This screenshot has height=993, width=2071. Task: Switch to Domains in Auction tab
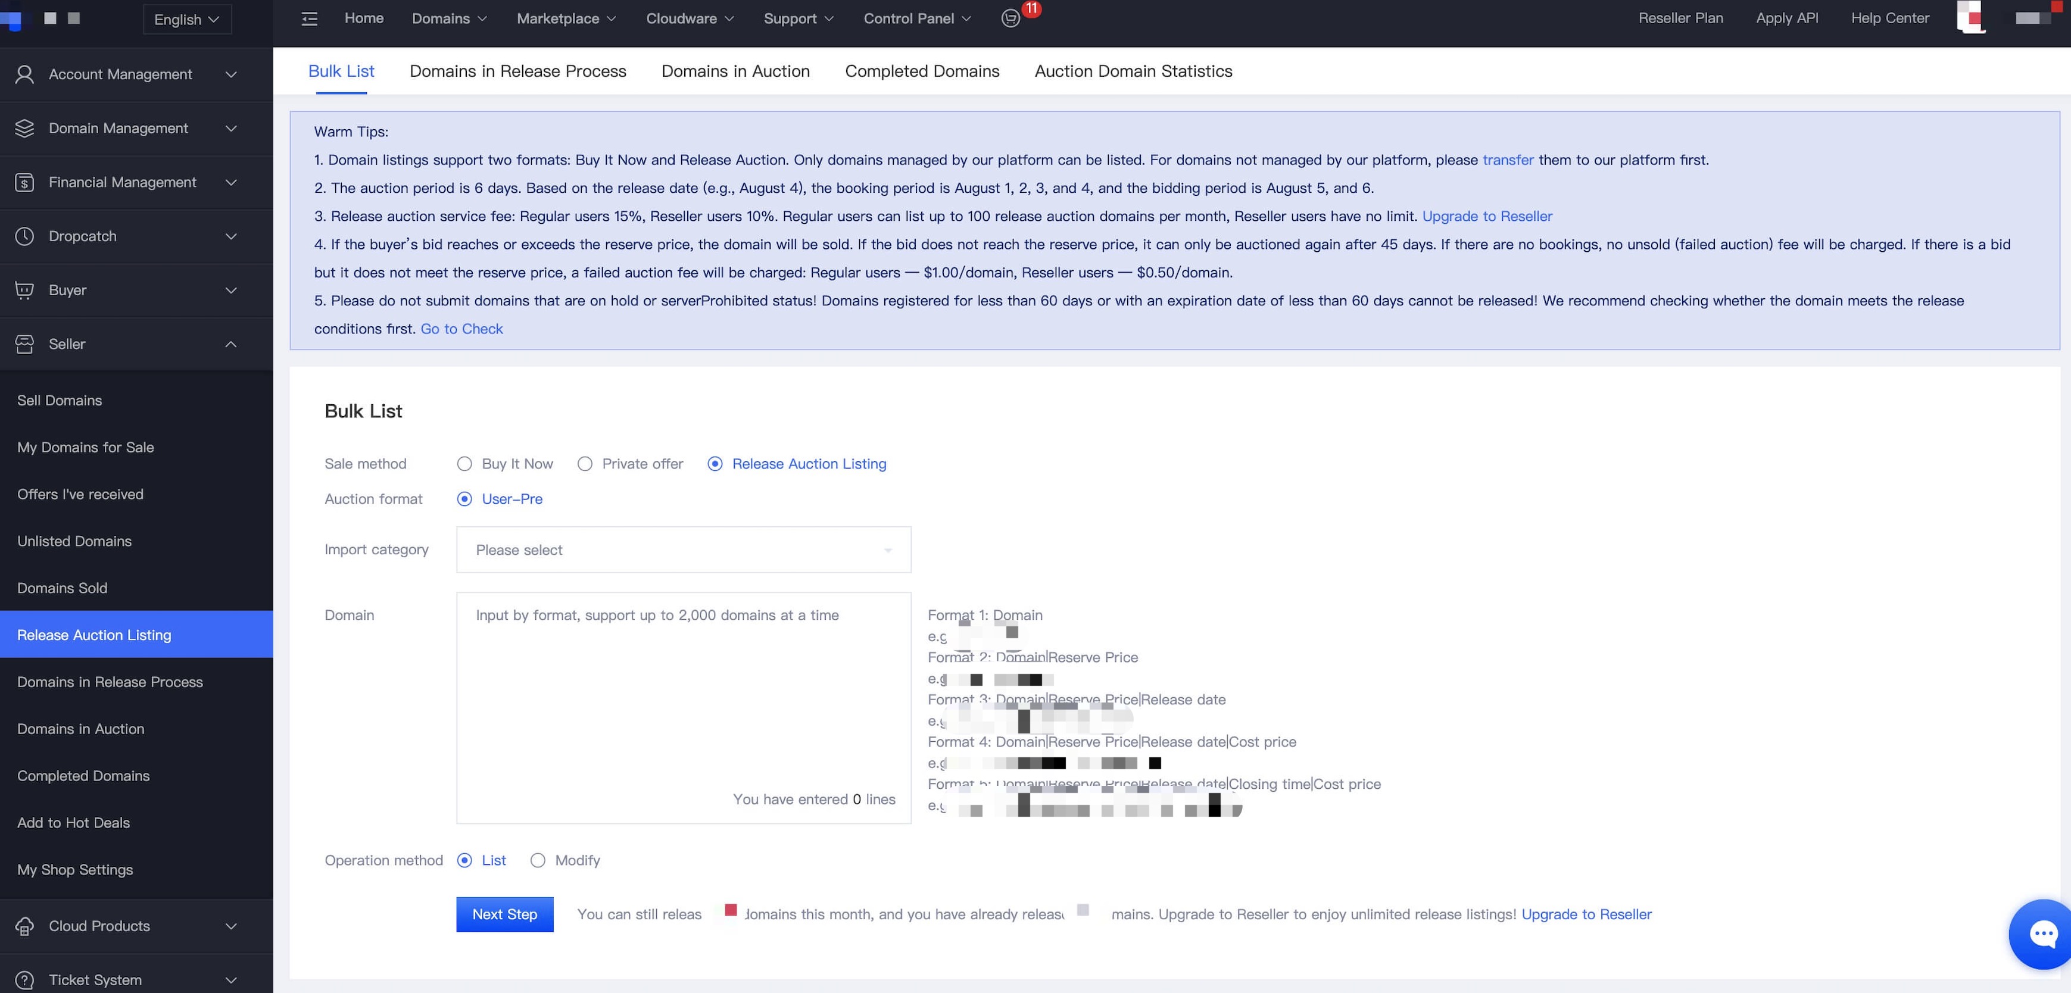735,71
